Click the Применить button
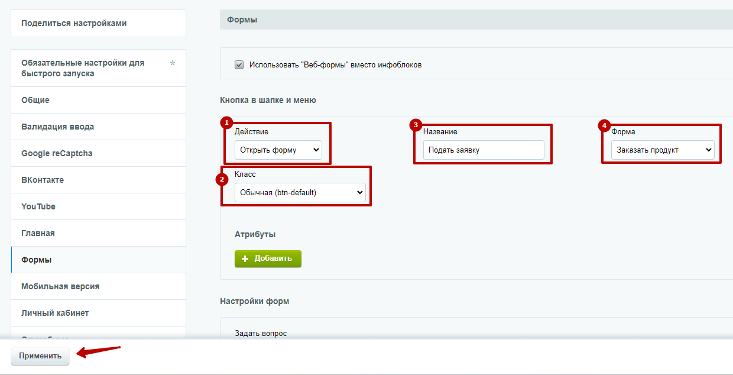Viewport: 733px width, 375px height. point(40,356)
